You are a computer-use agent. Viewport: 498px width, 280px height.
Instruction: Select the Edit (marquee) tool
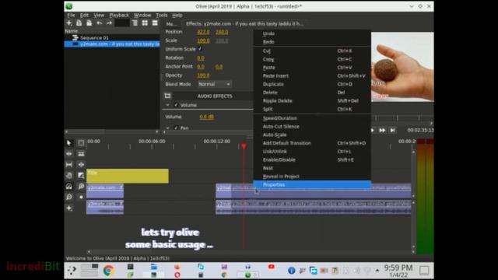tap(81, 143)
